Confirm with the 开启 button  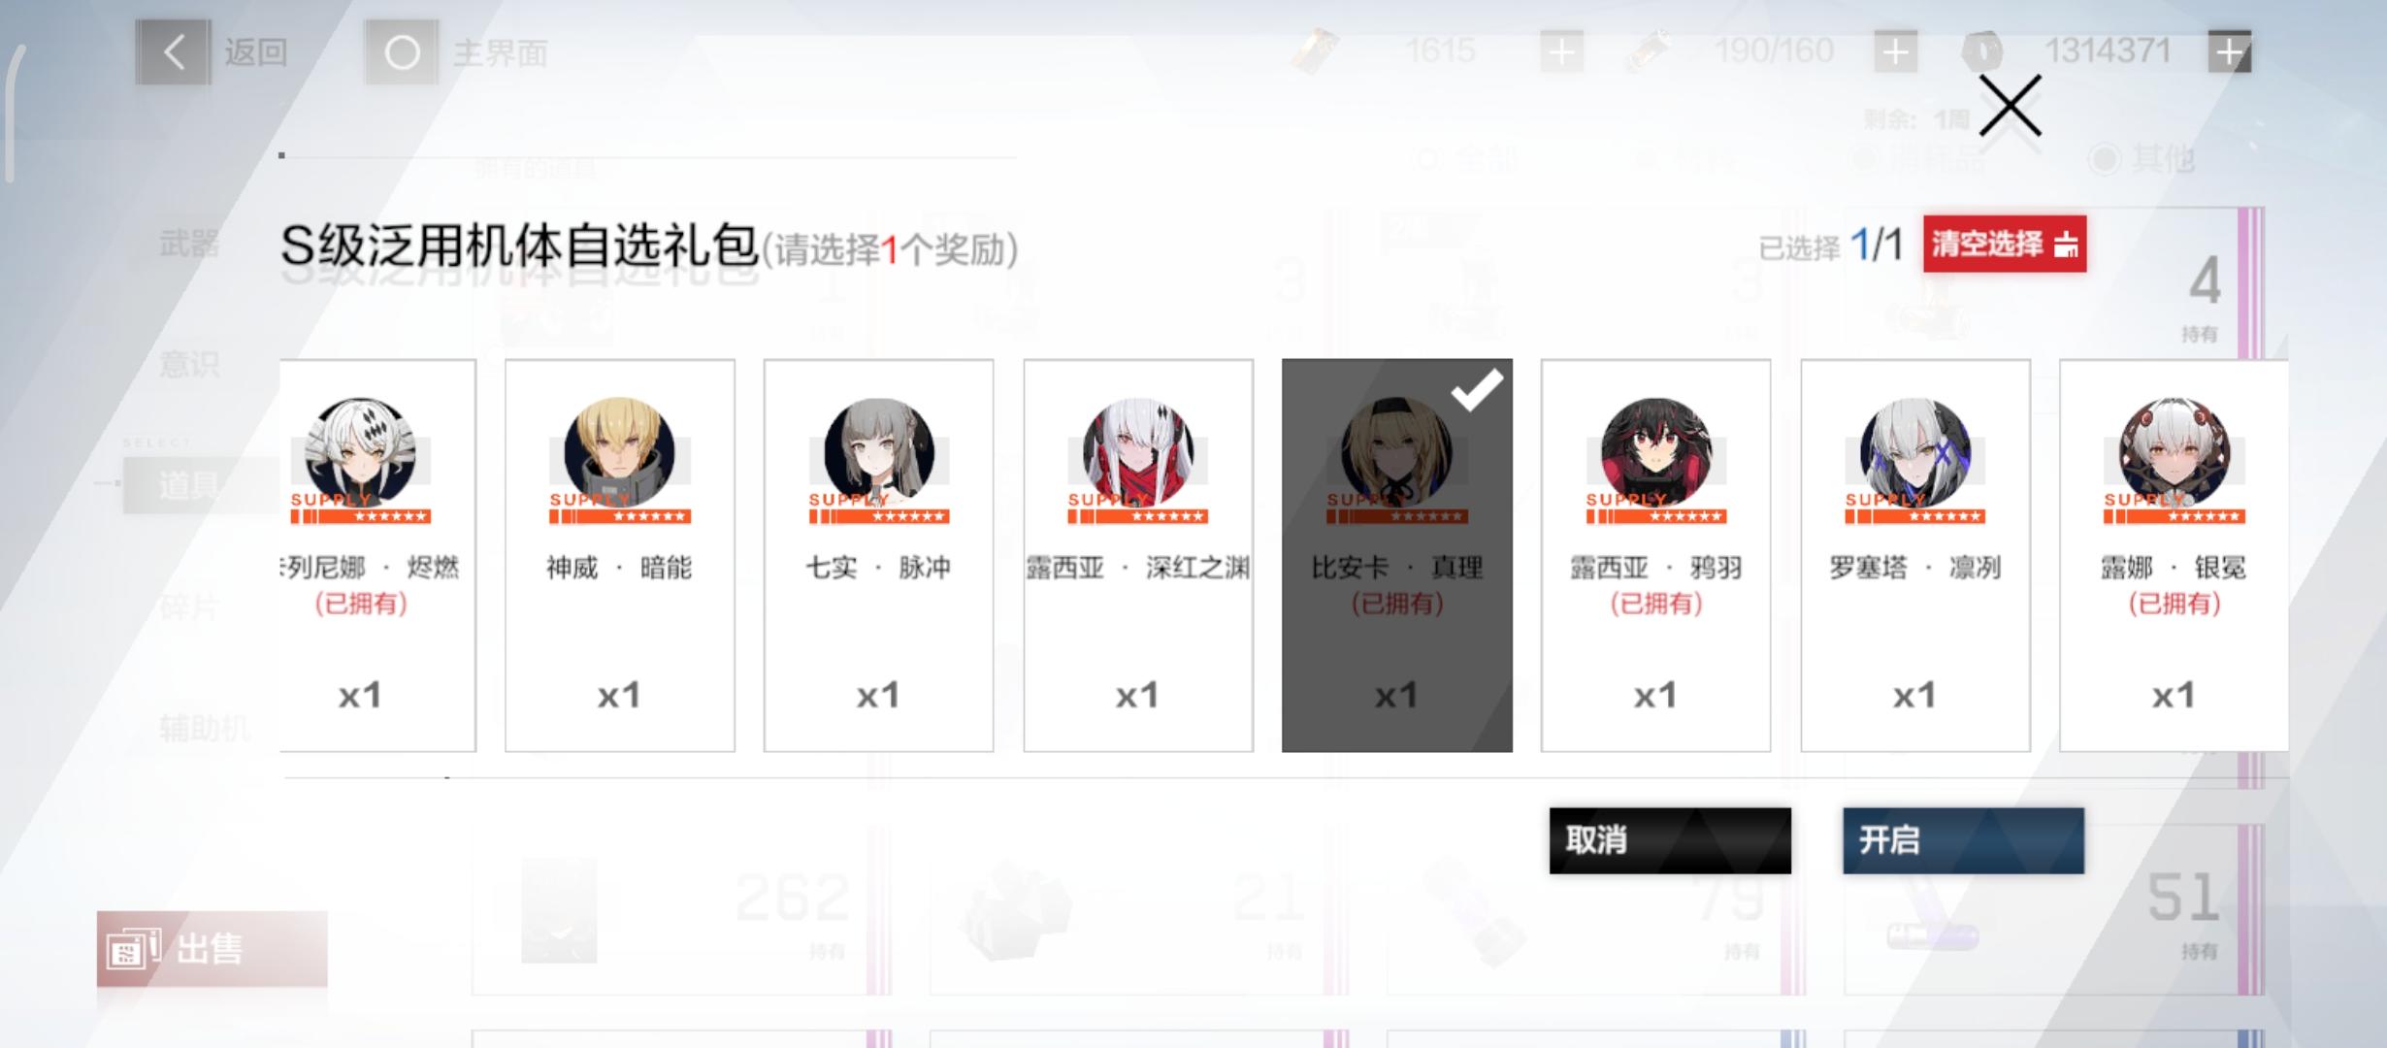tap(1963, 840)
